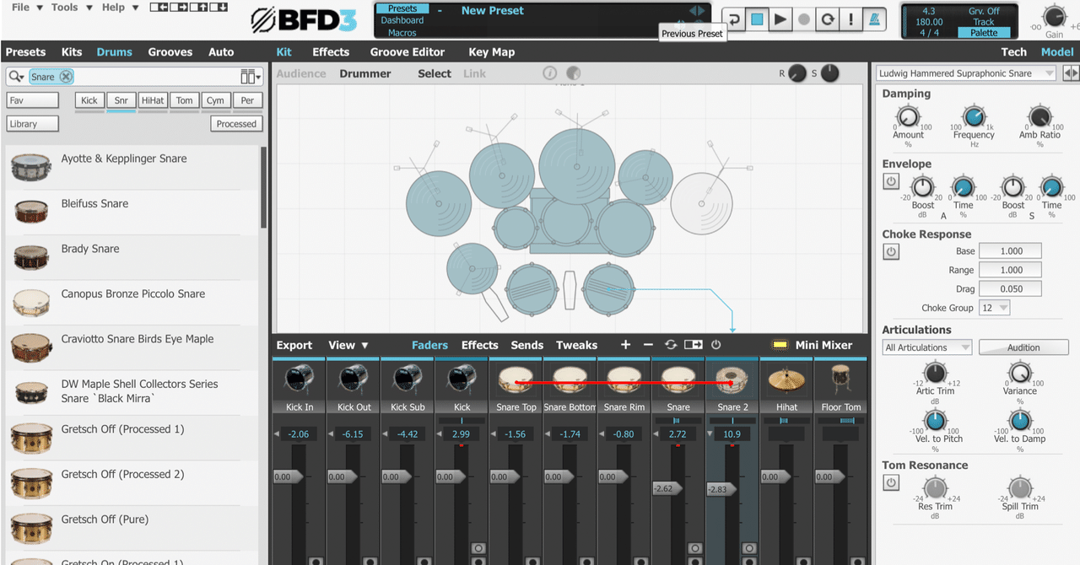
Task: Click the info icon above the kit view
Action: [550, 73]
